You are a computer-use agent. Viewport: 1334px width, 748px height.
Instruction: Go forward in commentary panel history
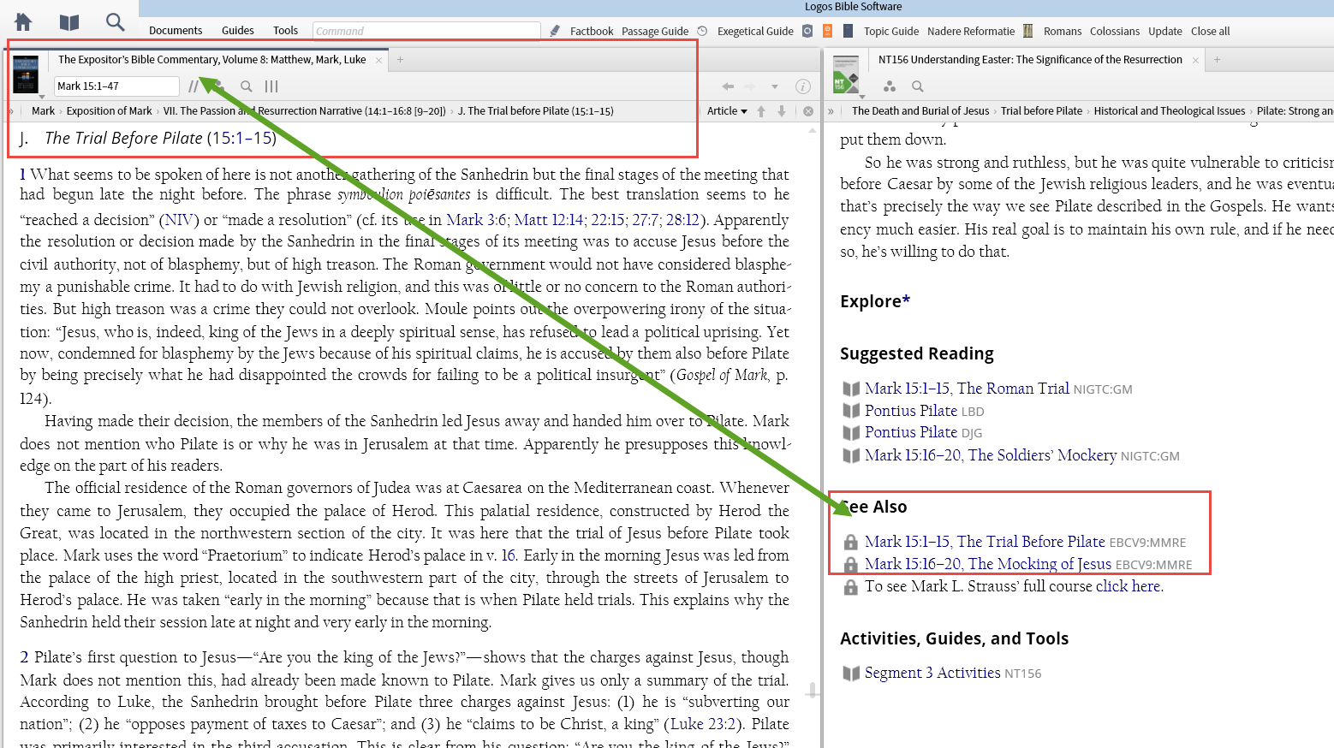[x=750, y=86]
